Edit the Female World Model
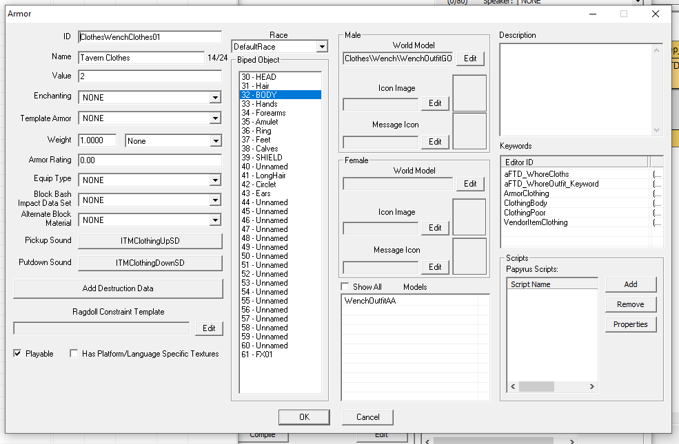The image size is (679, 444). point(470,184)
